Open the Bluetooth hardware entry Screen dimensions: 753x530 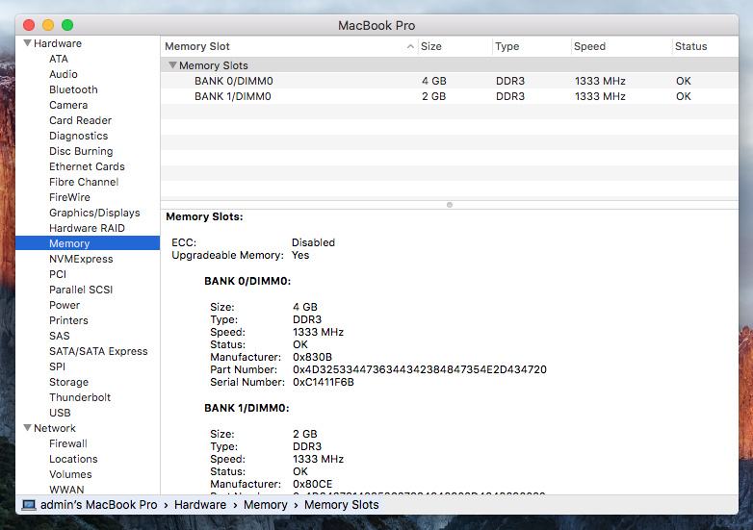(73, 89)
